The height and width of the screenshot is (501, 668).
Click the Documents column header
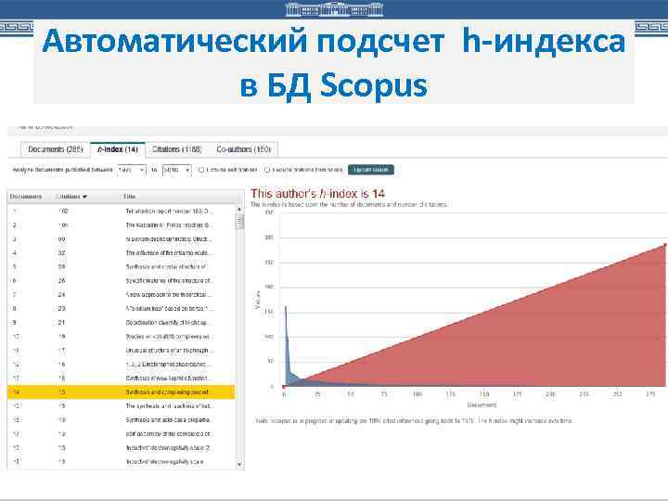click(26, 197)
